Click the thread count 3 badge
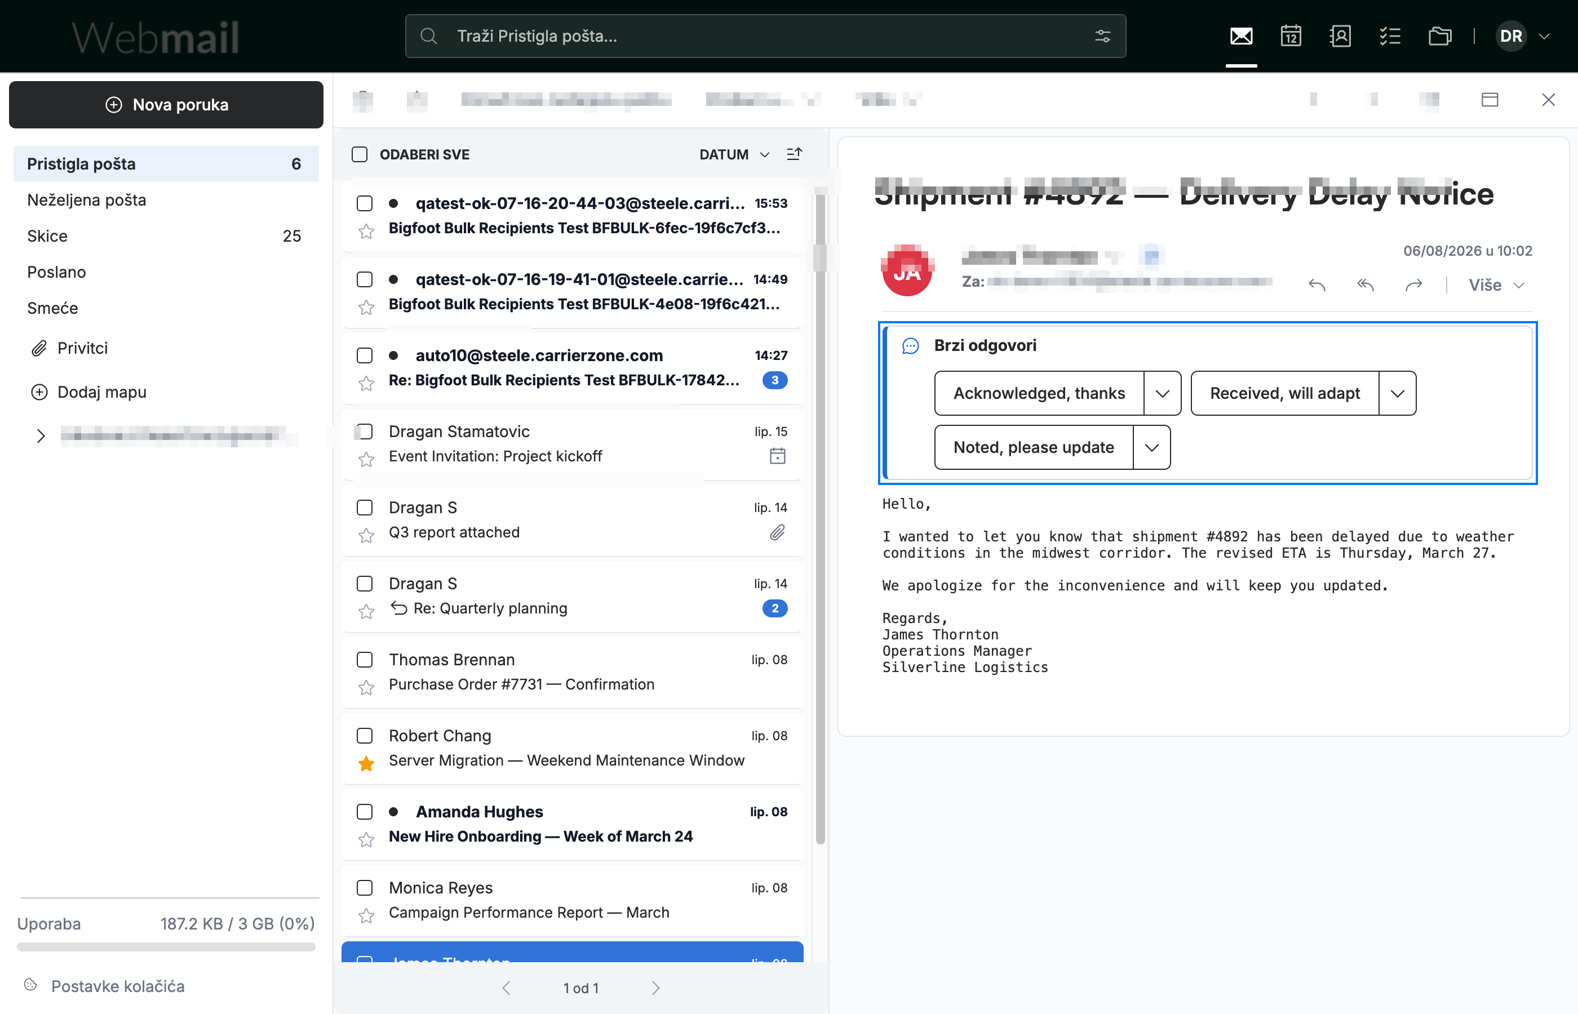Image resolution: width=1578 pixels, height=1014 pixels. pyautogui.click(x=774, y=381)
